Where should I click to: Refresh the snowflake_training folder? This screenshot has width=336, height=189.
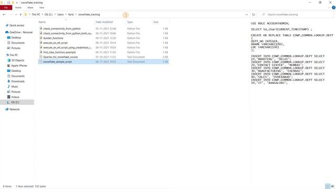pyautogui.click(x=254, y=15)
